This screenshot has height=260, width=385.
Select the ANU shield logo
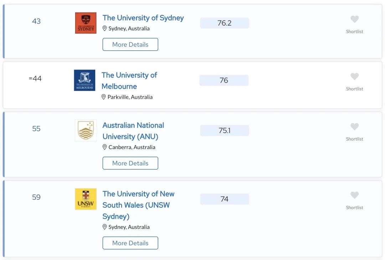(86, 131)
